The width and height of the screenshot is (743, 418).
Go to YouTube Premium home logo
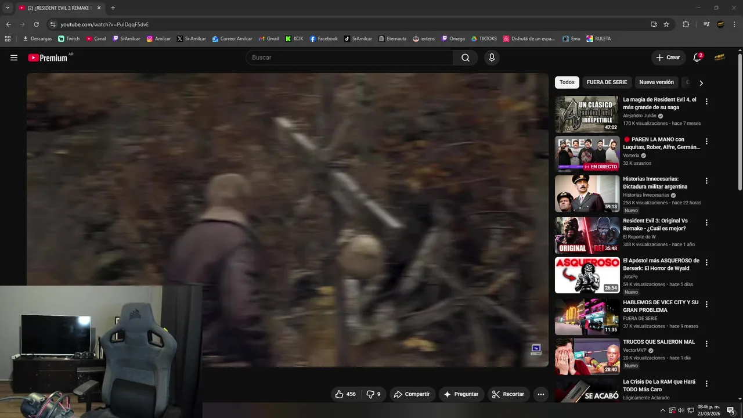(x=49, y=57)
